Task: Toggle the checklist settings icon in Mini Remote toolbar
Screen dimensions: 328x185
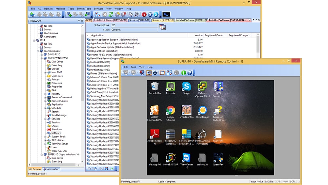Action: [x=169, y=73]
